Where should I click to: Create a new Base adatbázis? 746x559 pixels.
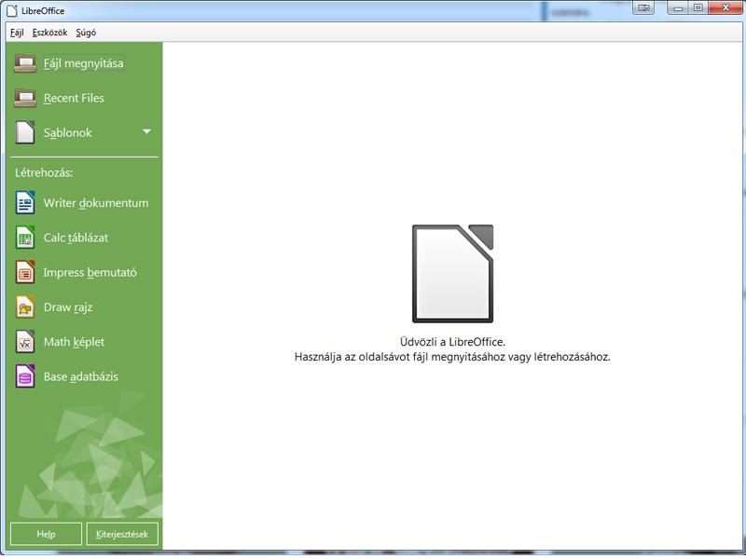tap(81, 376)
